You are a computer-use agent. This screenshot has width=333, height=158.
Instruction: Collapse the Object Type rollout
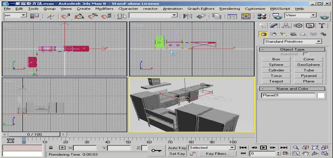point(292,49)
